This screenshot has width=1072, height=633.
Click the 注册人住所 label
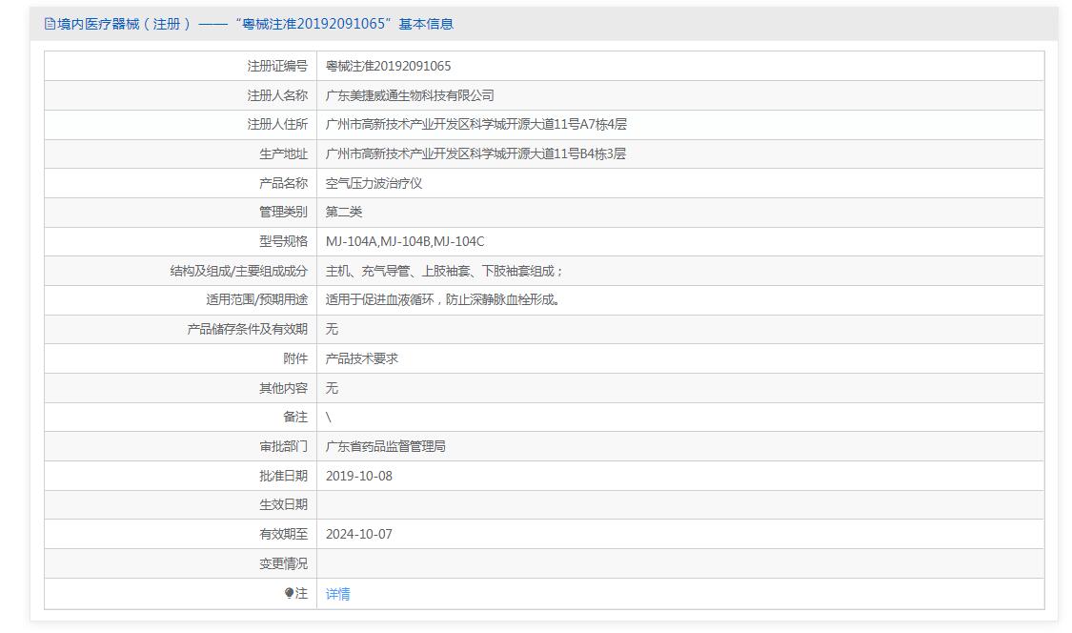point(277,125)
